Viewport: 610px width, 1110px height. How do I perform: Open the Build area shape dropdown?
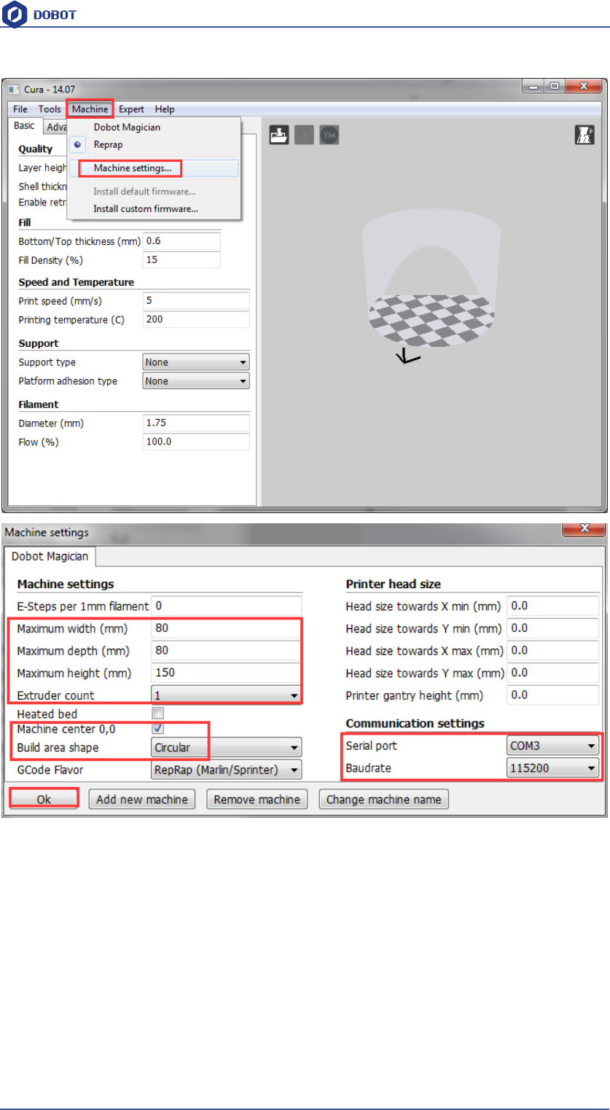pos(226,747)
